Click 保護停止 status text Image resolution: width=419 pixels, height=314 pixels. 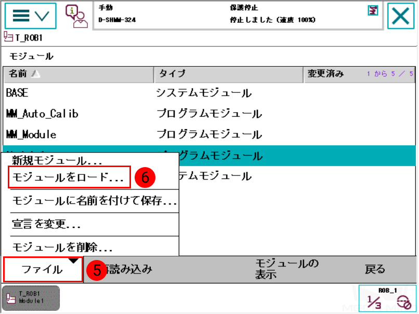[x=244, y=8]
